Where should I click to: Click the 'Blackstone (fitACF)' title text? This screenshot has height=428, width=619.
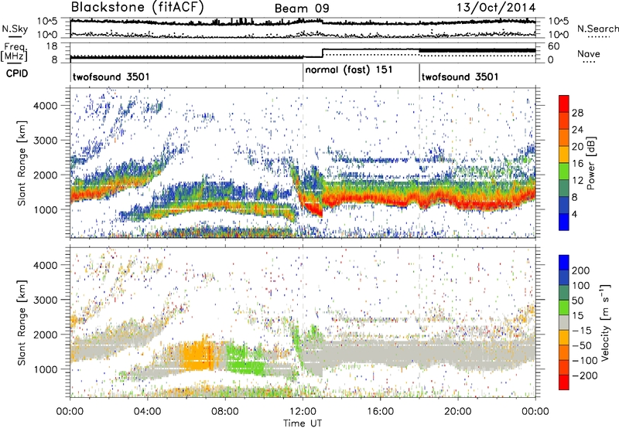[x=138, y=8]
